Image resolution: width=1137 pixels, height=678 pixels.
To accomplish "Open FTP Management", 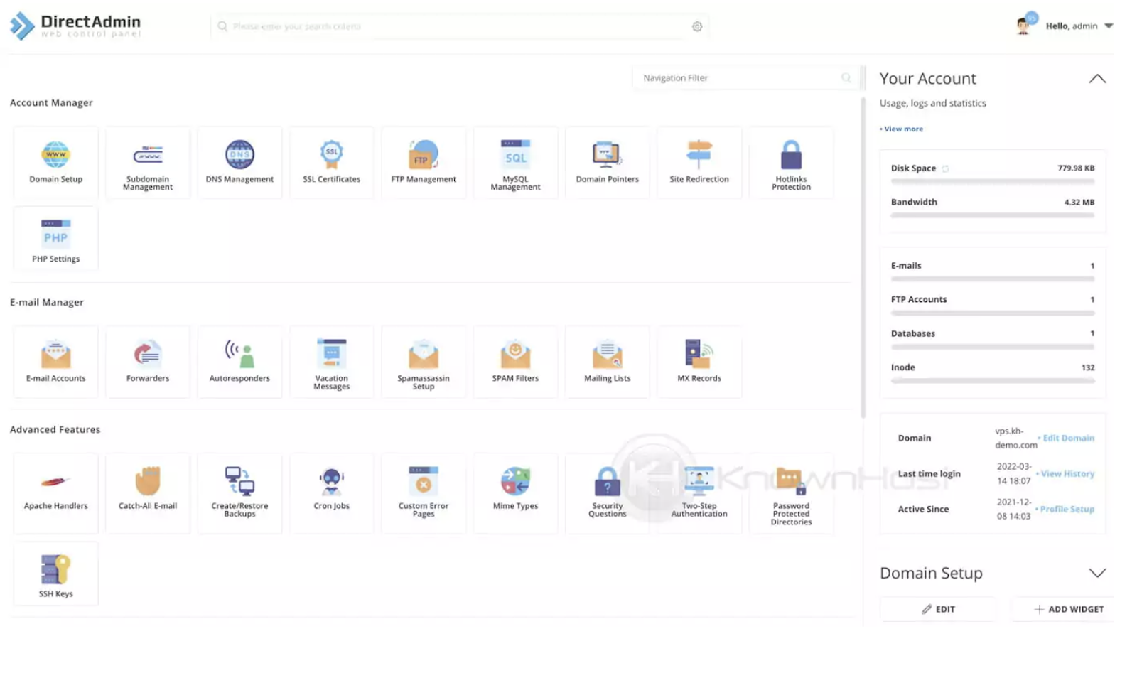I will point(424,163).
